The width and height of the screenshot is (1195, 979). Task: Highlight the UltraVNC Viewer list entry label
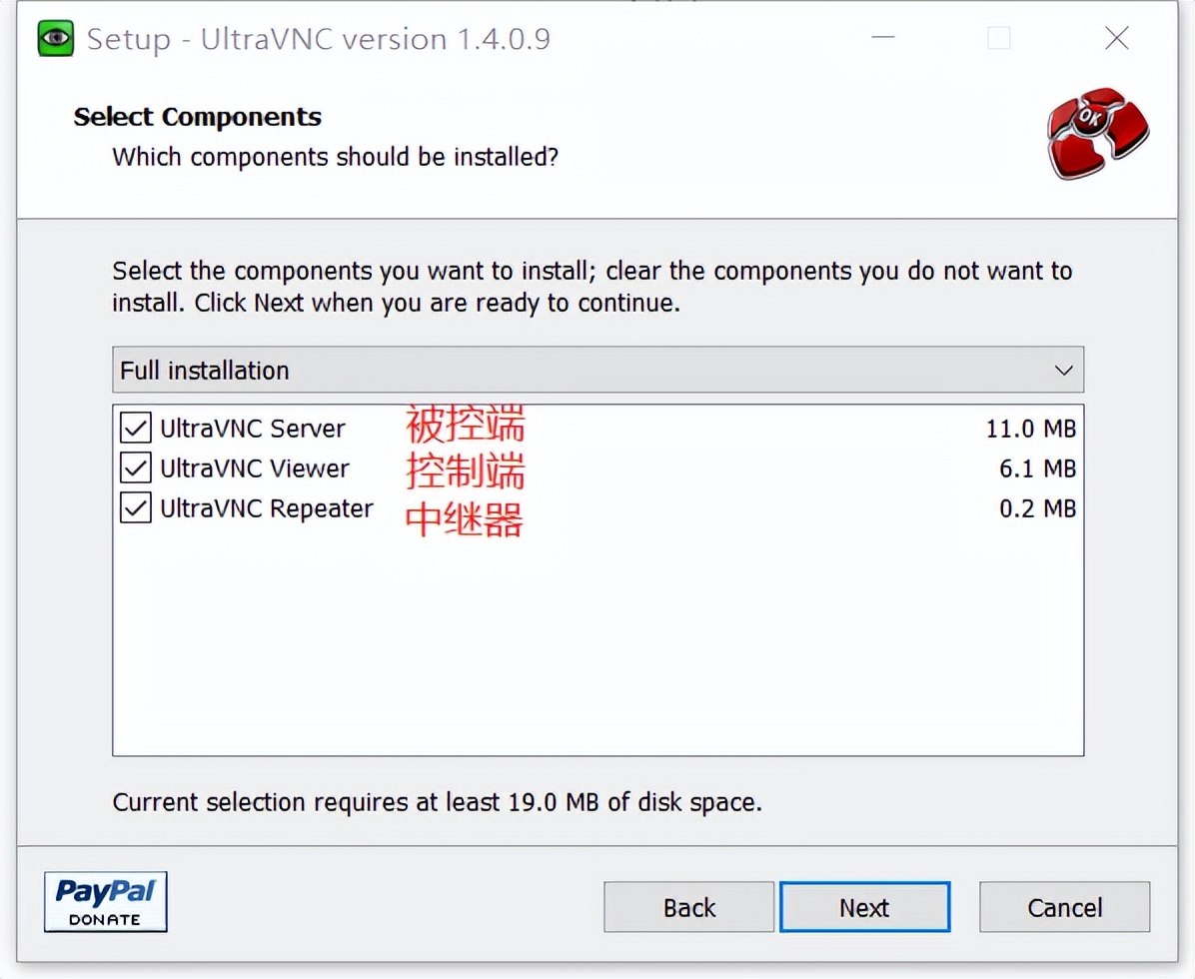tap(255, 469)
